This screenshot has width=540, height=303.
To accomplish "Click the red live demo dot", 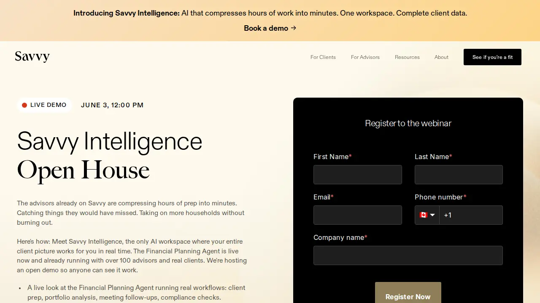I will coord(24,105).
